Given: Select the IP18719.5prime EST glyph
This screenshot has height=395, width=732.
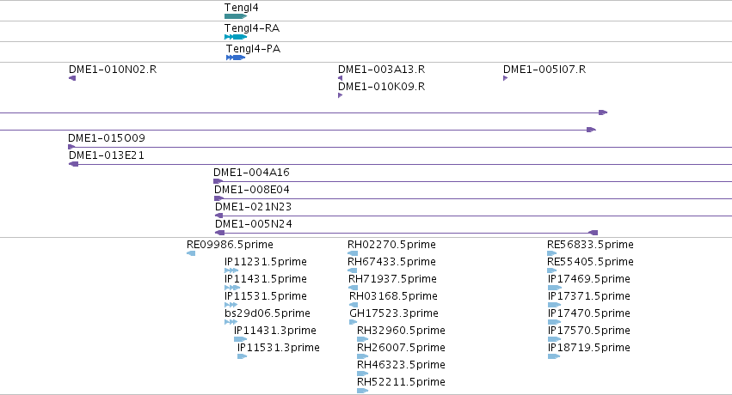Looking at the screenshot, I should (x=554, y=356).
